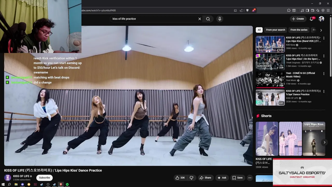Subscribe to KISS OF LIFE channel
Image resolution: width=332 pixels, height=187 pixels.
point(44,178)
